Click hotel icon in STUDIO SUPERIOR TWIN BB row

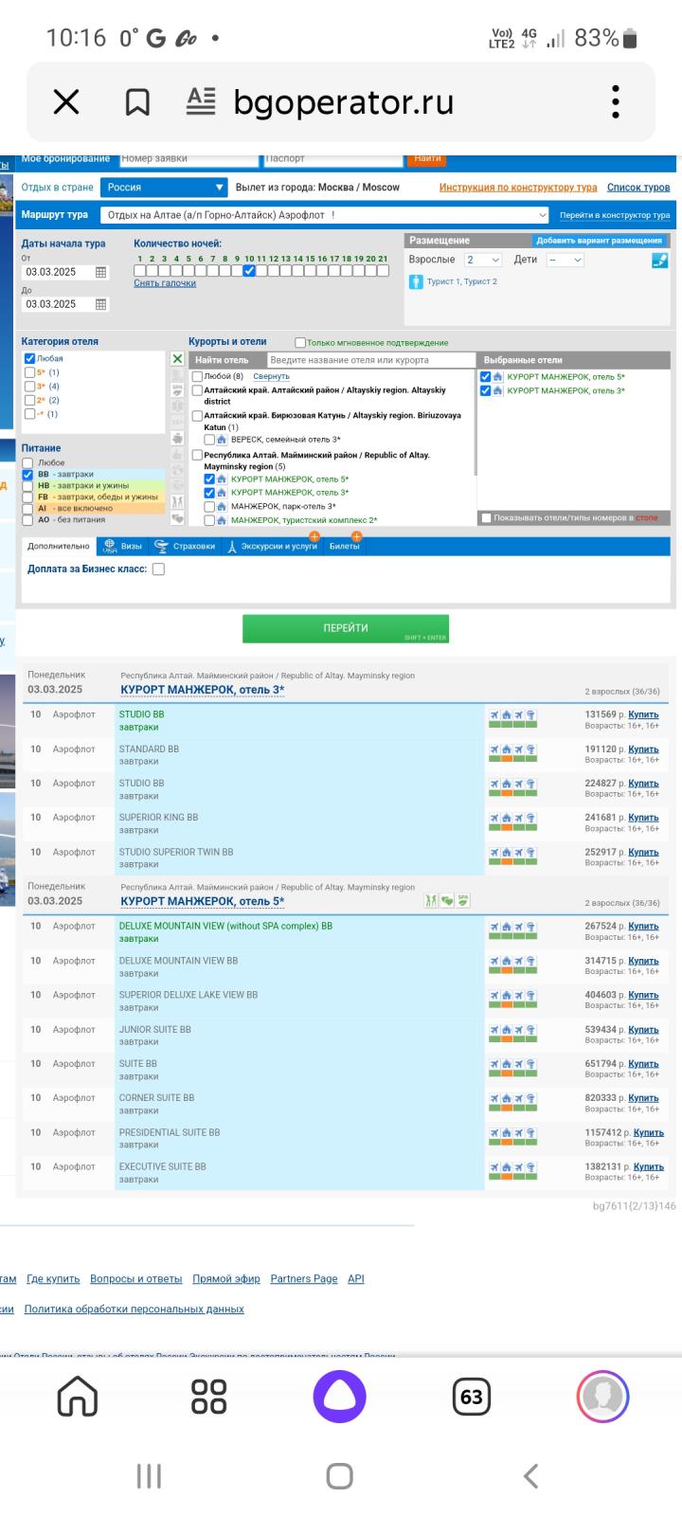point(507,853)
